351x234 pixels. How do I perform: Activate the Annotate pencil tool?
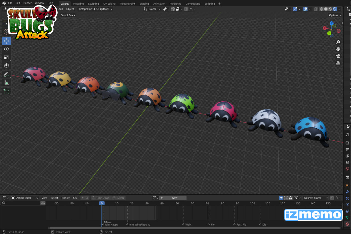7,74
